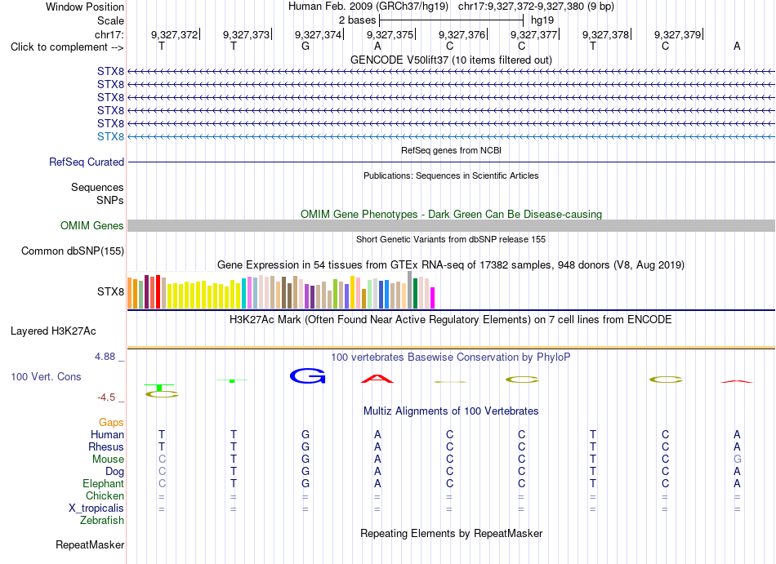The width and height of the screenshot is (776, 564).
Task: Click the RefSeq Curated horizontal intron line
Action: (x=451, y=162)
